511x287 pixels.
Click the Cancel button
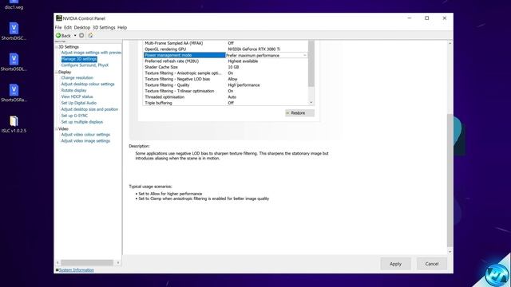(x=432, y=264)
